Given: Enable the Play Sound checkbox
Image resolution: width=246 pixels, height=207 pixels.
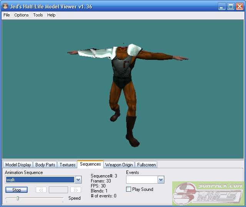Looking at the screenshot, I should pos(129,189).
